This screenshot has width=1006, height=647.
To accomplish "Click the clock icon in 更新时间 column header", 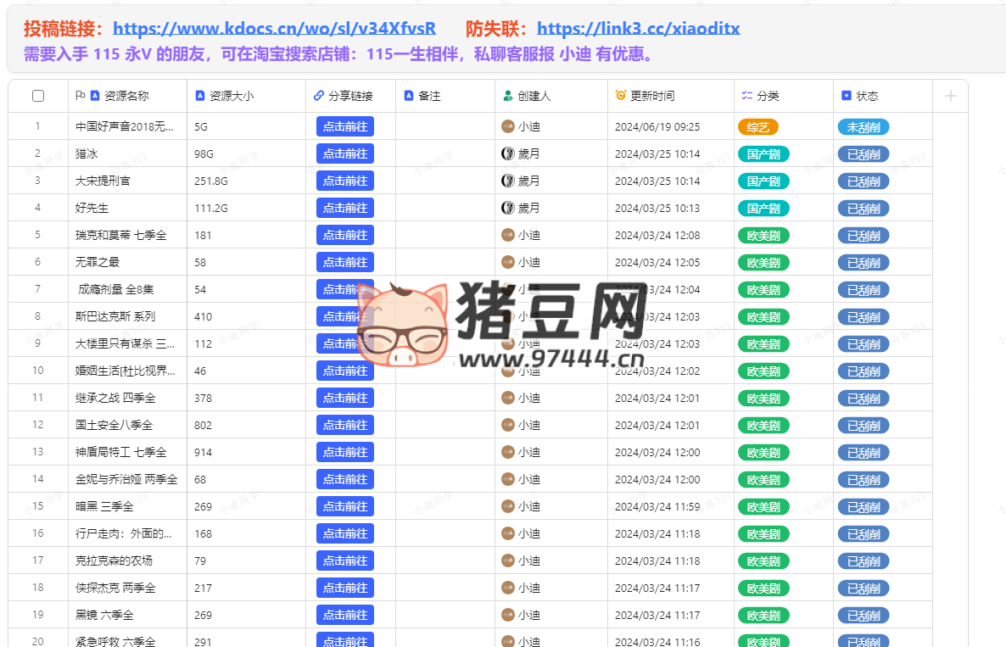I will point(619,96).
